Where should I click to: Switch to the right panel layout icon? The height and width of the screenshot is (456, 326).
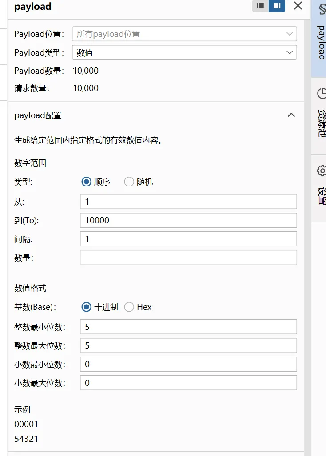pos(277,6)
